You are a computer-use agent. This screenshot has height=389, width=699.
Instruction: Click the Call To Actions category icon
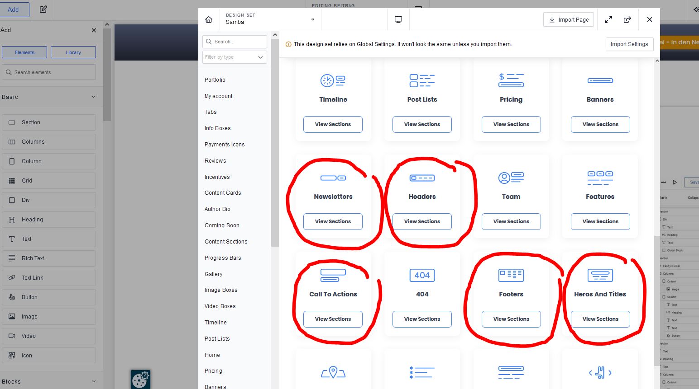pyautogui.click(x=333, y=275)
